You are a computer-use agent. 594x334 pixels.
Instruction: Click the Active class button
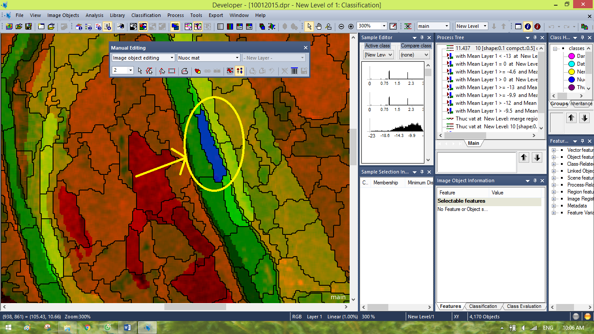(x=377, y=46)
